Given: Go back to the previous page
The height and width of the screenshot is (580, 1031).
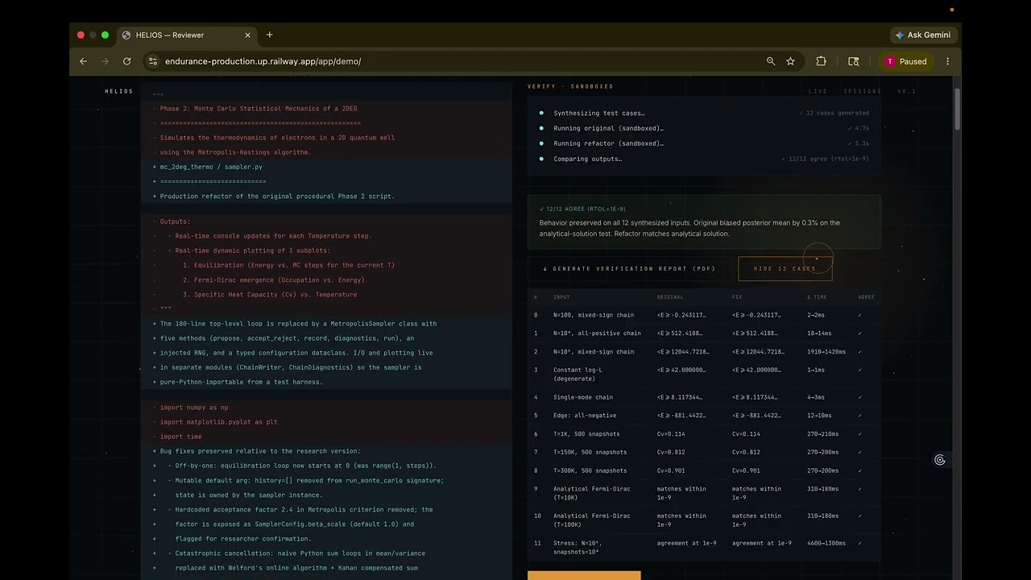Looking at the screenshot, I should pos(83,61).
